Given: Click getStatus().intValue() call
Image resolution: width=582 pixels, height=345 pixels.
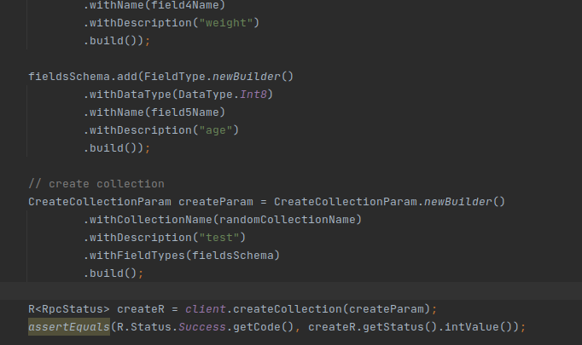Looking at the screenshot, I should (x=440, y=327).
